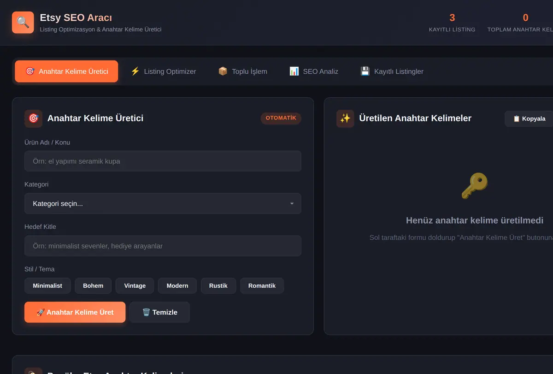This screenshot has width=553, height=374.
Task: Click the Kayıtlı Listing count 3
Action: click(452, 18)
